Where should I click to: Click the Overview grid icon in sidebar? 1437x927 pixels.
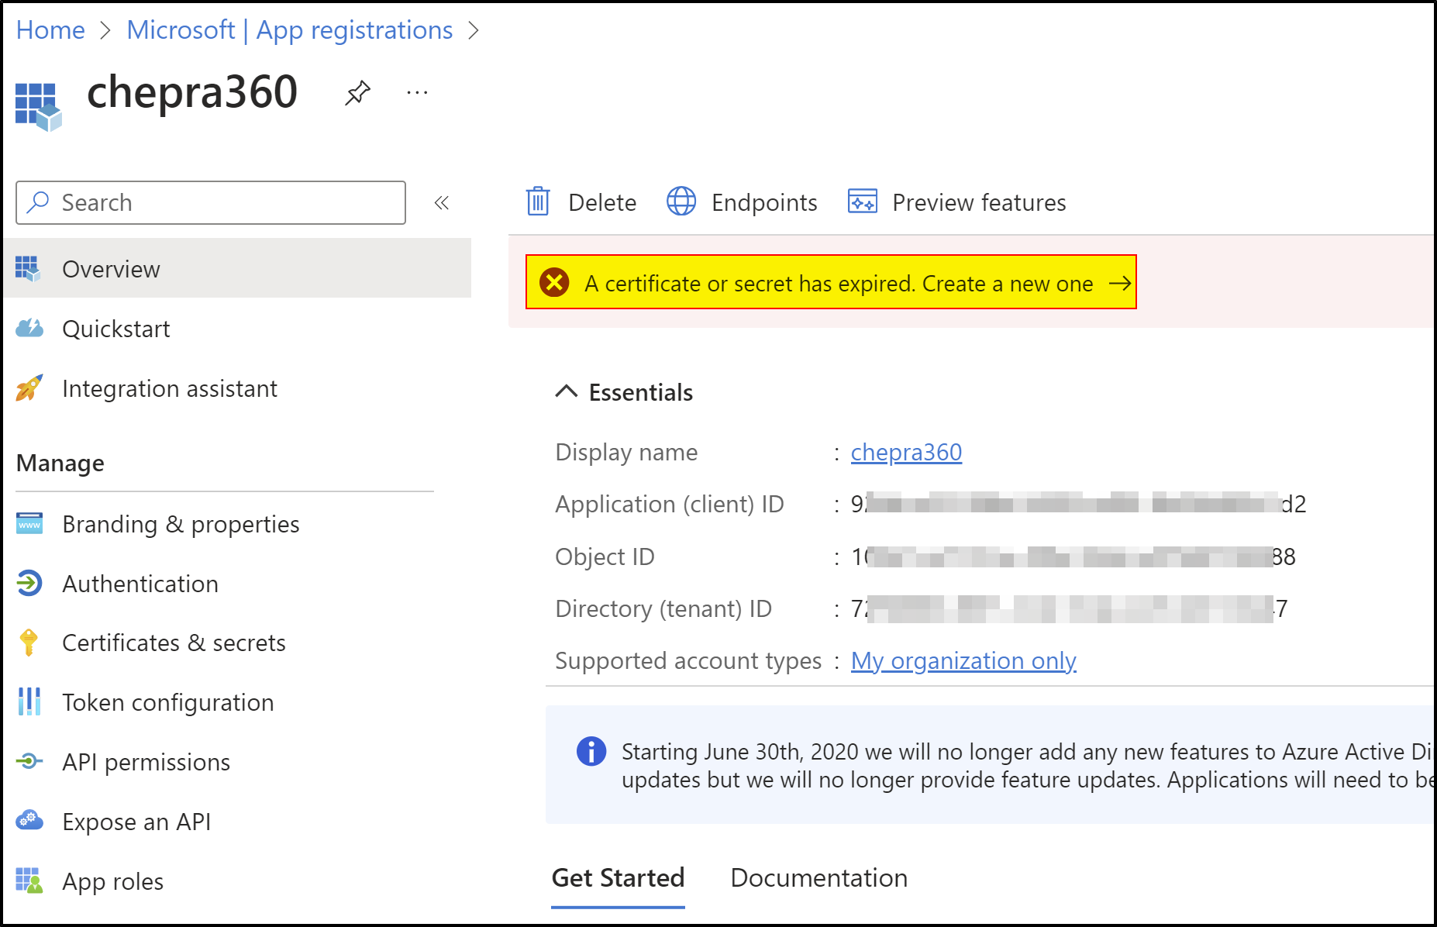point(28,269)
